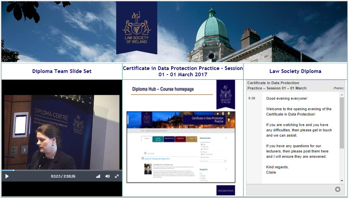Click the (Replay) link in chat header

click(x=338, y=88)
